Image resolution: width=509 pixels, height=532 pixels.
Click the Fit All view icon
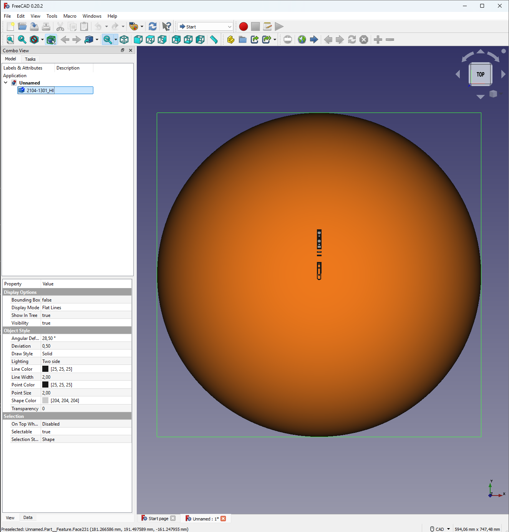click(x=10, y=40)
